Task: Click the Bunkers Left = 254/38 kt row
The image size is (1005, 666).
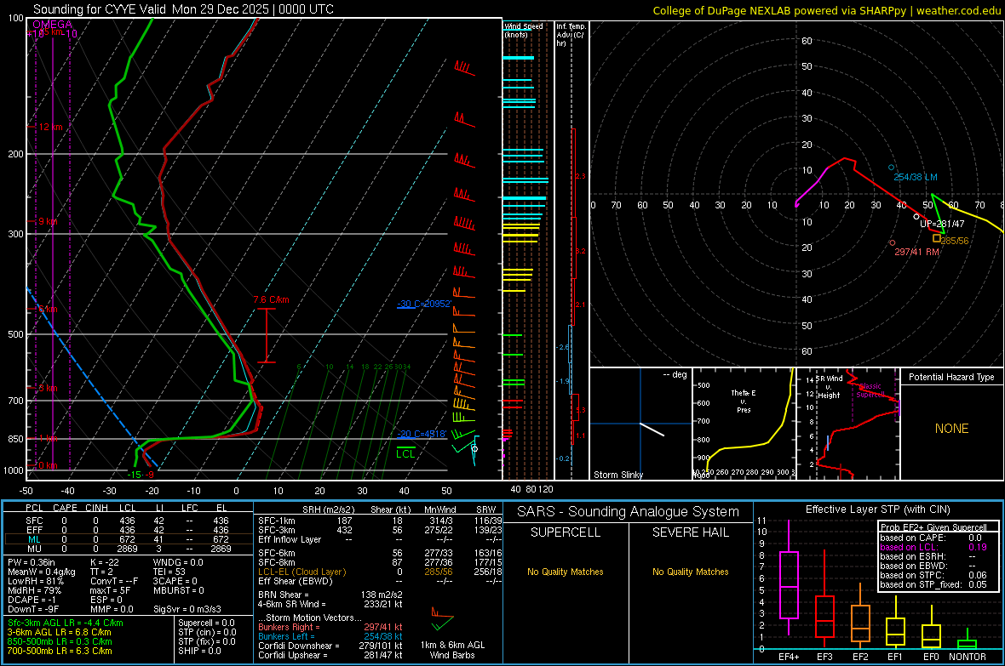Action: (x=330, y=636)
